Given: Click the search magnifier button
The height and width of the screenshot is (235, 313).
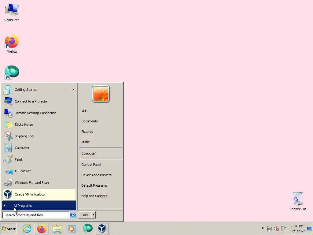Looking at the screenshot, I should [x=73, y=215].
